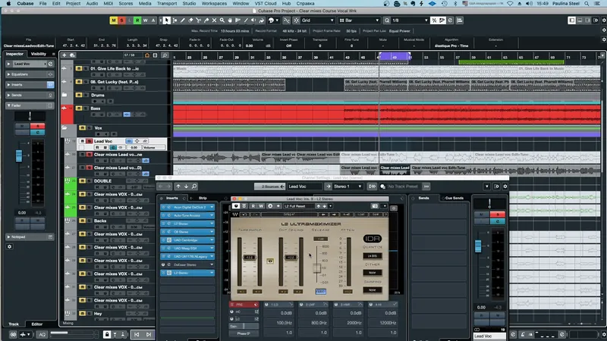The image size is (607, 341).
Task: Select the Draw pencil tool
Action: pos(182,20)
